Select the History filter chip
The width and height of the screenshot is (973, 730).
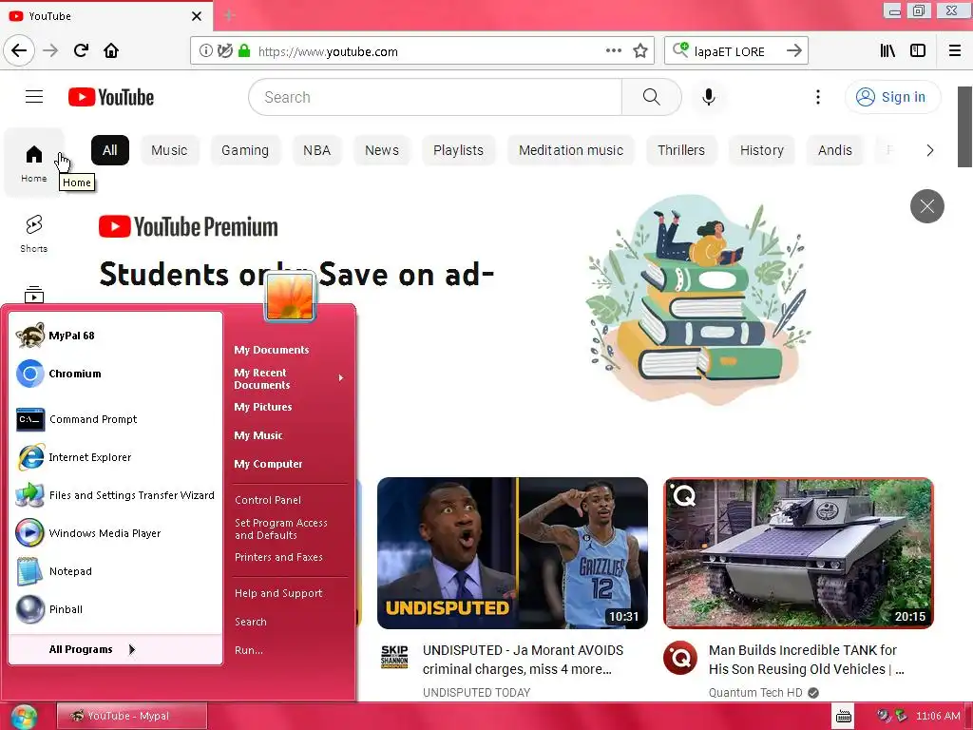[761, 150]
